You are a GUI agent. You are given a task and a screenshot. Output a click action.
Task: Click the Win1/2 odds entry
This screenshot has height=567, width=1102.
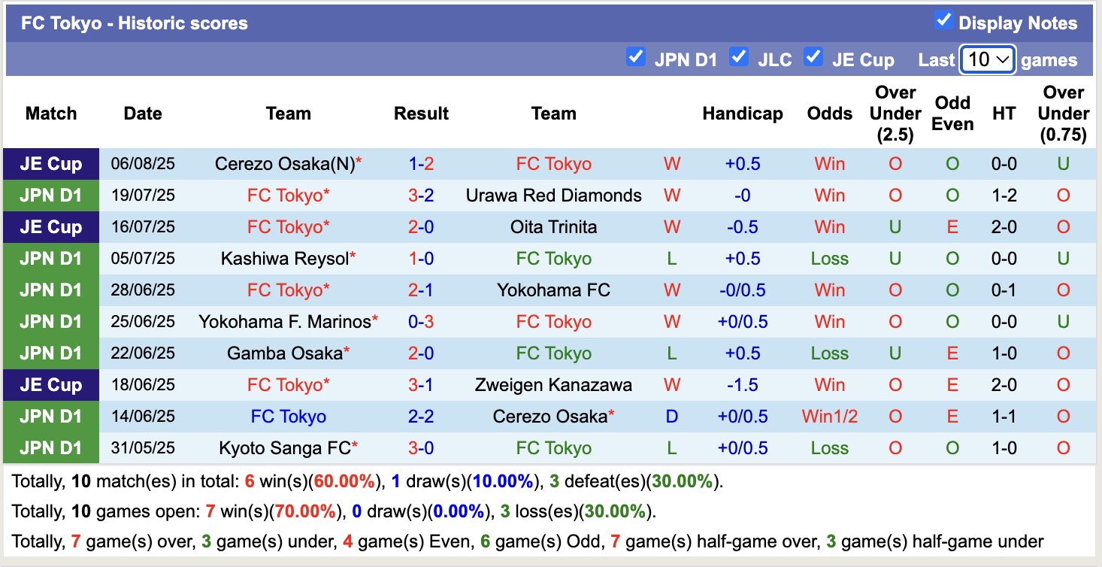829,416
